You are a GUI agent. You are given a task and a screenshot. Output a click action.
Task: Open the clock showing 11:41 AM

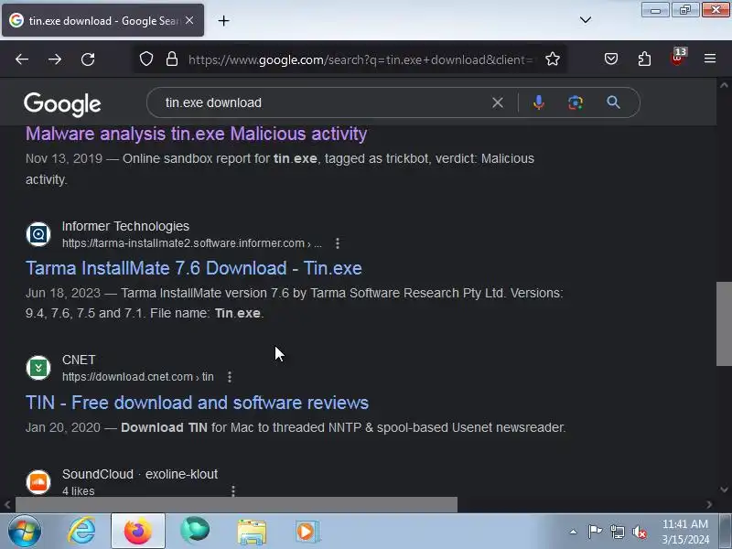684,532
